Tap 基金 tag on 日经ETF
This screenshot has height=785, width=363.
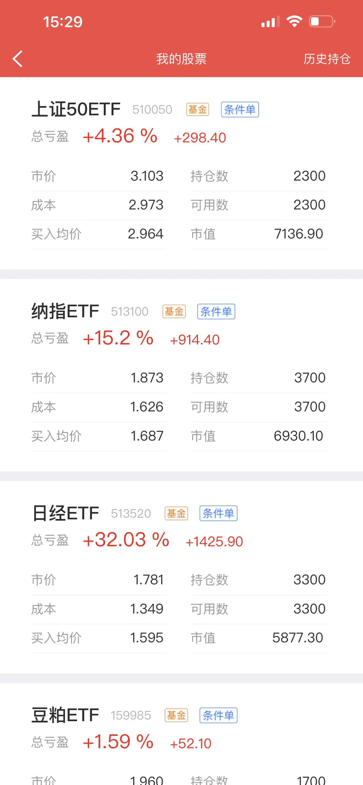(x=176, y=513)
